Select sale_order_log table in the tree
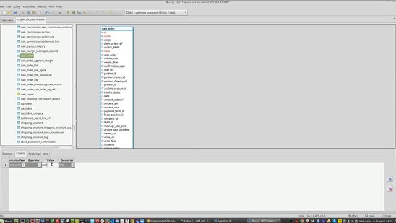The image size is (396, 223). tap(29, 80)
